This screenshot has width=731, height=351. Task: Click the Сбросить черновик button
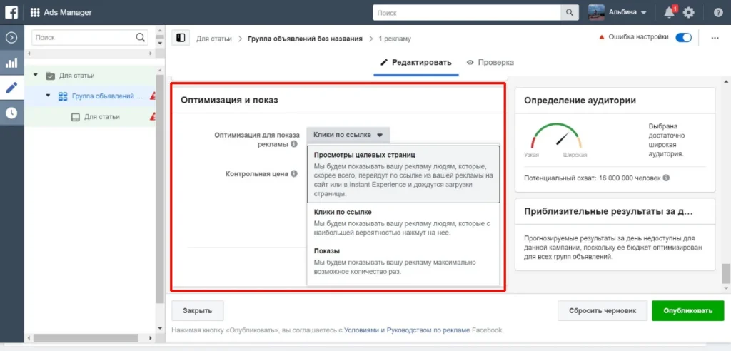603,311
